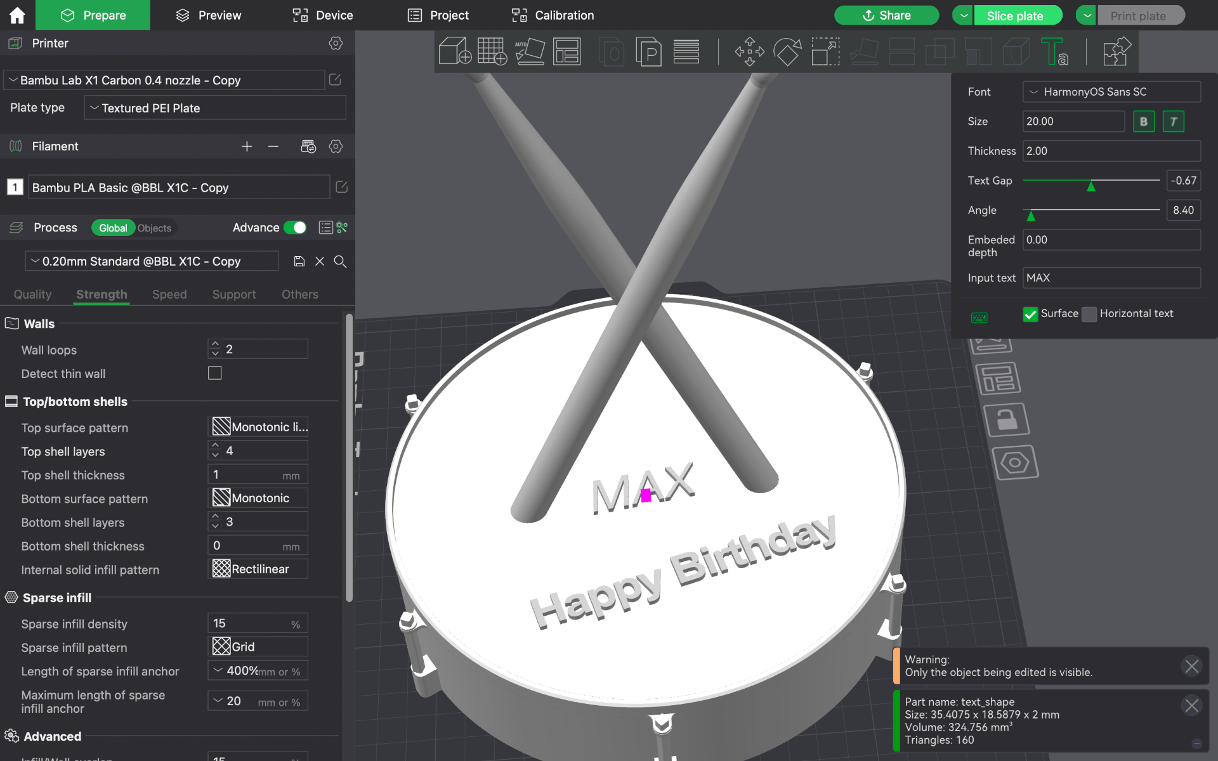1218x761 pixels.
Task: Close the text_shape part info notification
Action: [x=1191, y=705]
